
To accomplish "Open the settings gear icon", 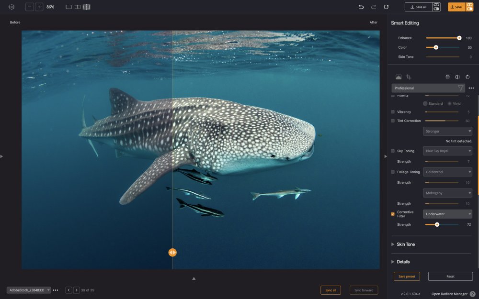I will 11,7.
